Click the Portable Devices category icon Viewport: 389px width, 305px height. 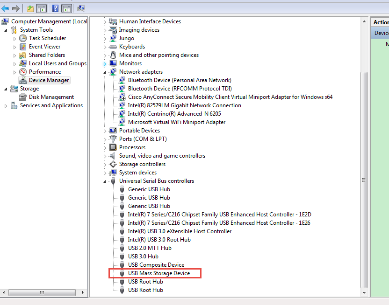pos(113,131)
